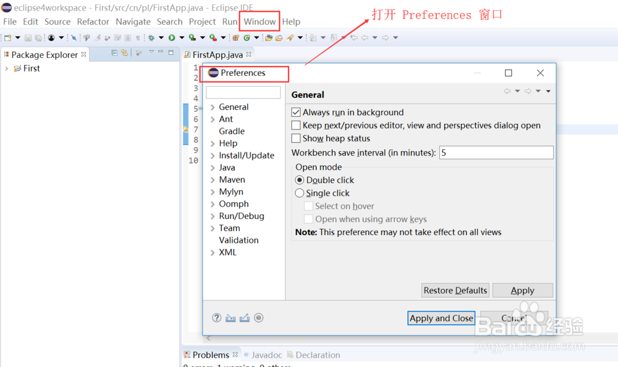Click the Last Edit Location toolbar icon
618x367 pixels.
354,38
